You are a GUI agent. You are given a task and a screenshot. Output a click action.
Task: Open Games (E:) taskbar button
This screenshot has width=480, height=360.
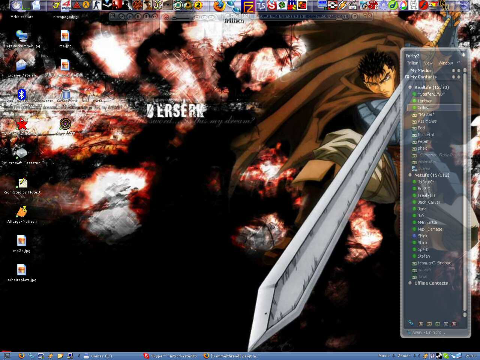(x=97, y=356)
